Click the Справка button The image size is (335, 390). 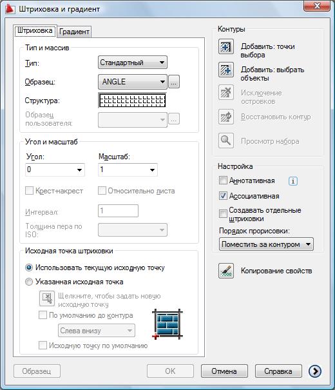point(278,371)
